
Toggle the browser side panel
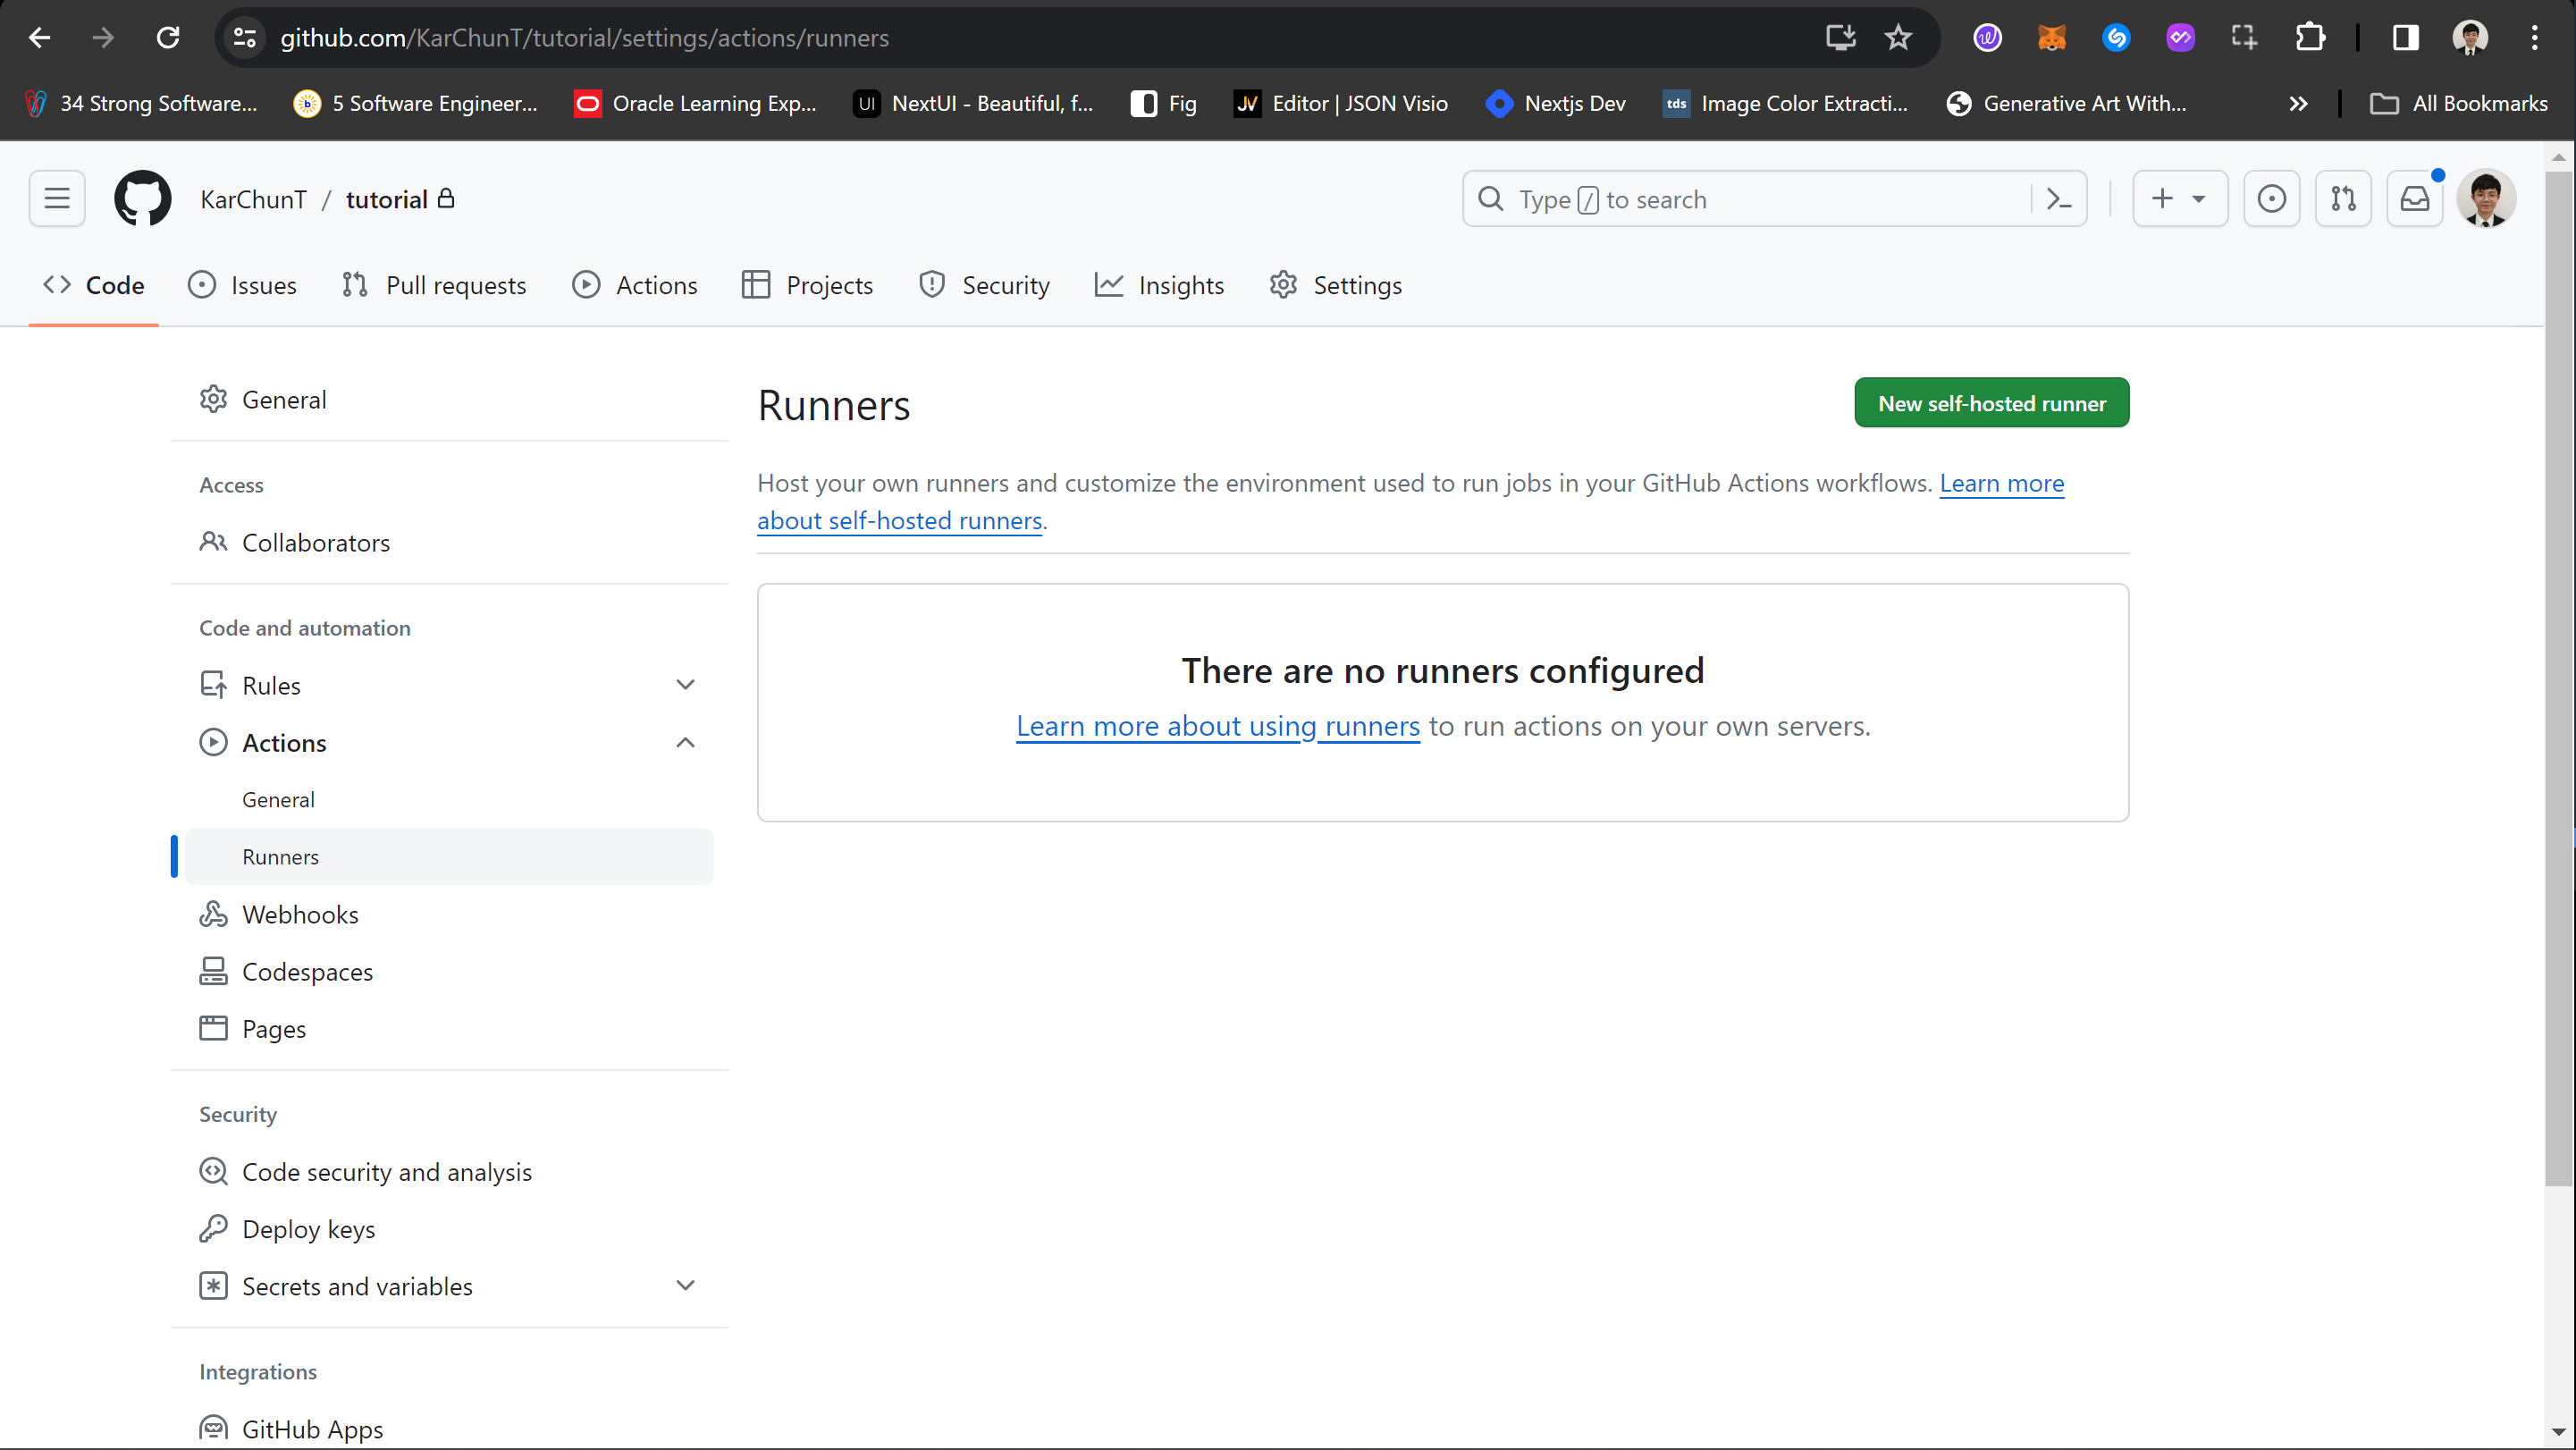click(x=2405, y=38)
